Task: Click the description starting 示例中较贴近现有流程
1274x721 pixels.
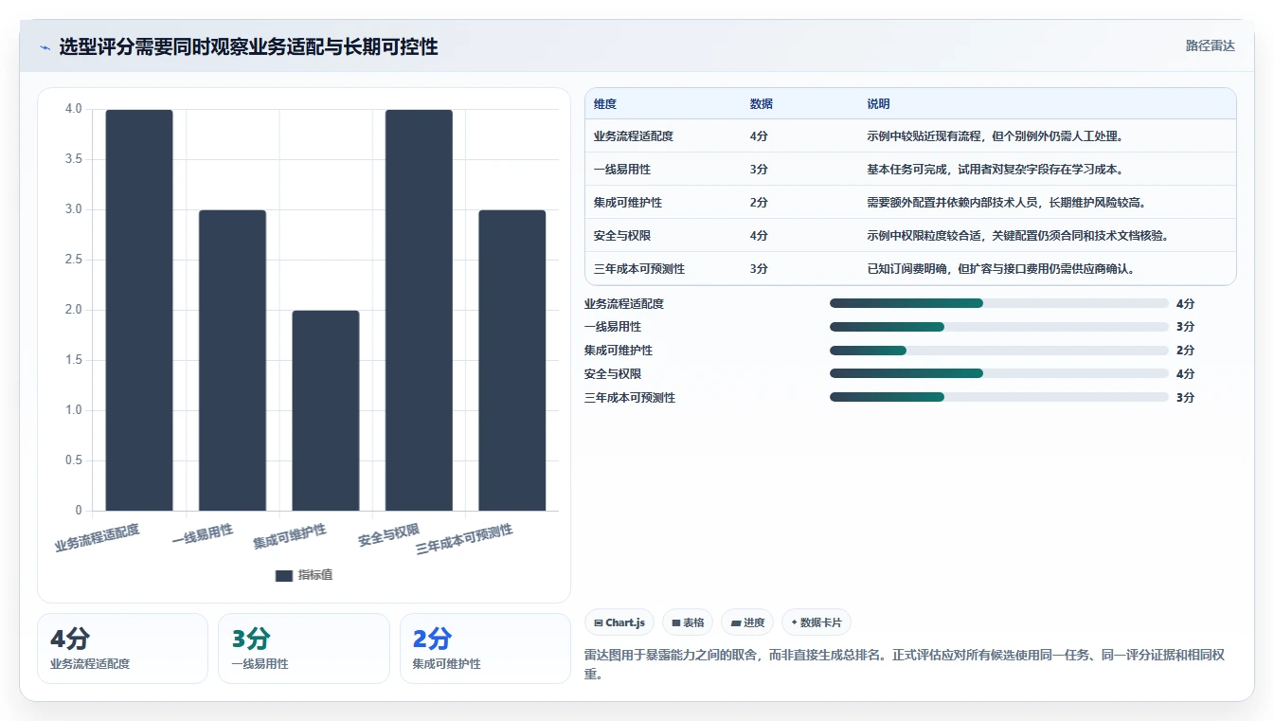Action: [x=995, y=136]
